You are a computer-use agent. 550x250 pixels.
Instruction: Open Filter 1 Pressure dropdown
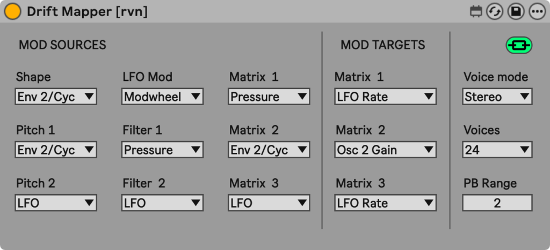pyautogui.click(x=162, y=150)
